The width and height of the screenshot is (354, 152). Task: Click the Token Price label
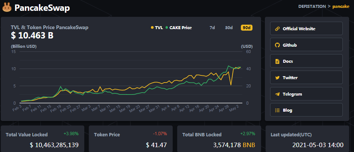click(x=107, y=135)
